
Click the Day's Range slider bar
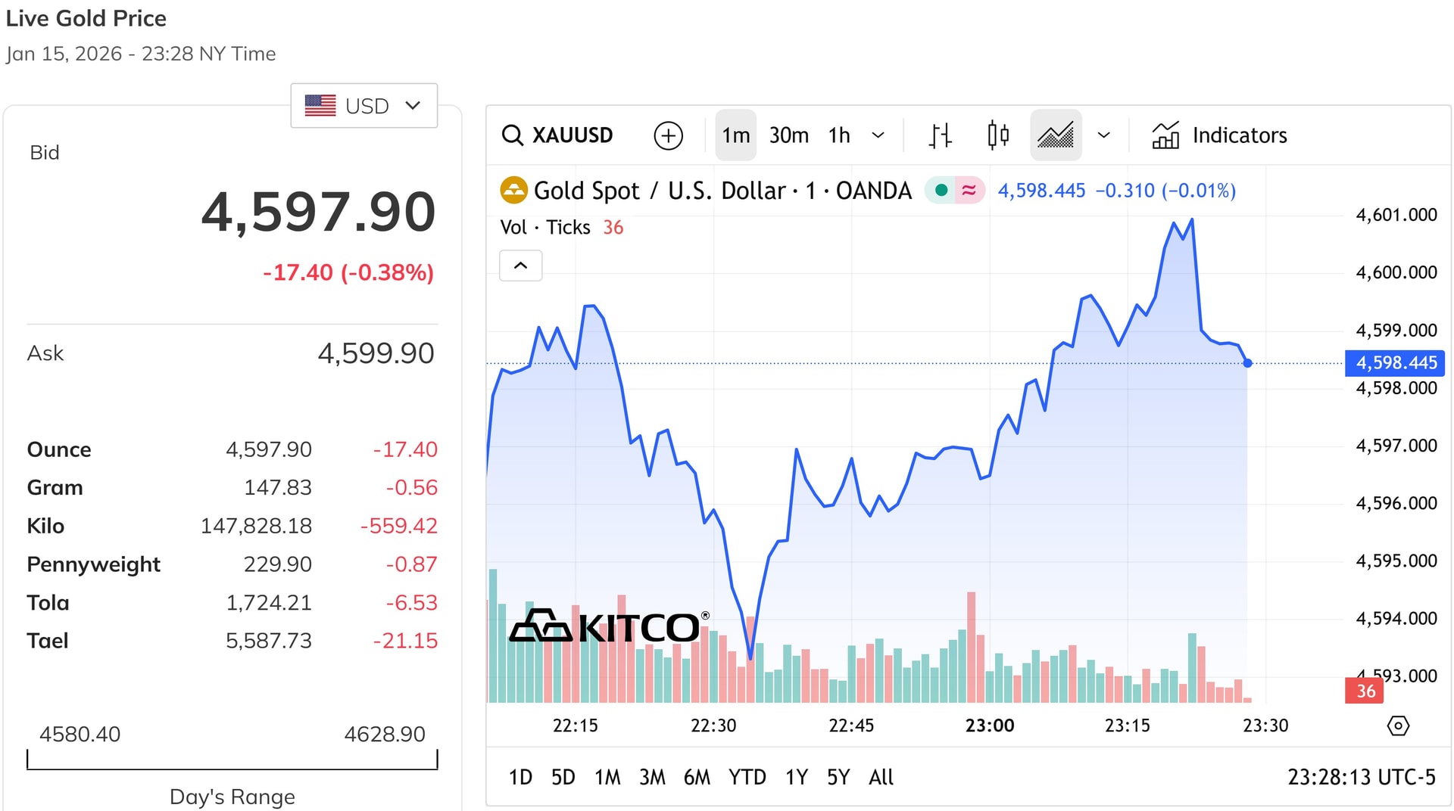pos(232,760)
